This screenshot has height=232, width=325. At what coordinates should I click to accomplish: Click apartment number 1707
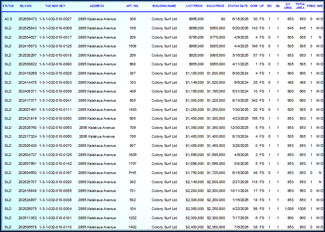tap(133, 164)
